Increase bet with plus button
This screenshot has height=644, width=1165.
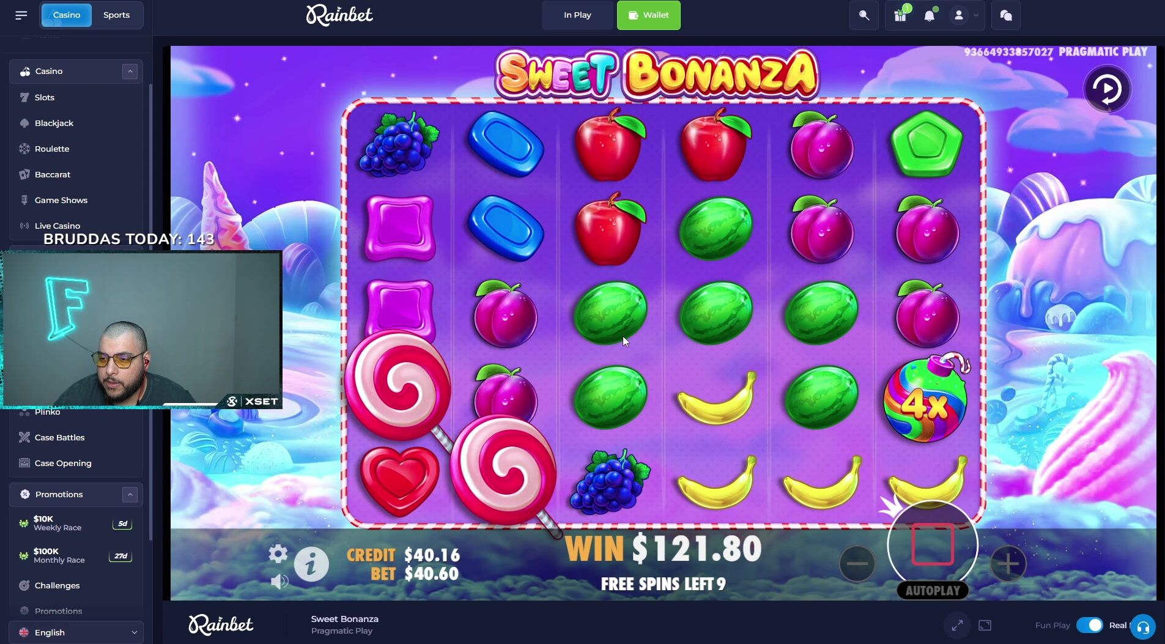1008,563
